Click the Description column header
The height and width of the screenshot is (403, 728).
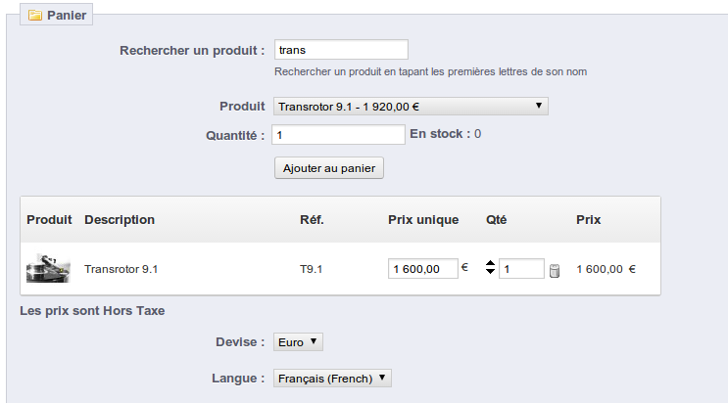tap(120, 219)
